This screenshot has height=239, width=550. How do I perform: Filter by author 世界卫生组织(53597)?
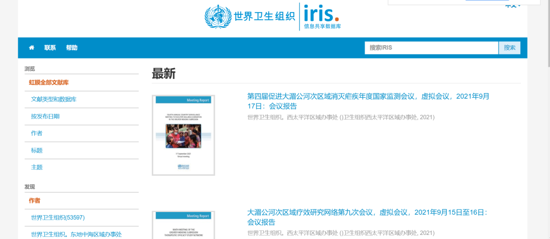click(58, 218)
